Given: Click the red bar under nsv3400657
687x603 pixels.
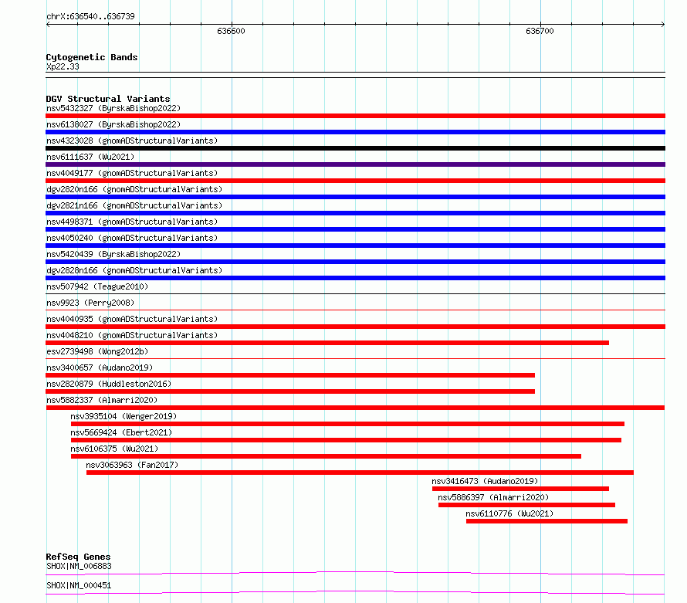Looking at the screenshot, I should pos(290,375).
